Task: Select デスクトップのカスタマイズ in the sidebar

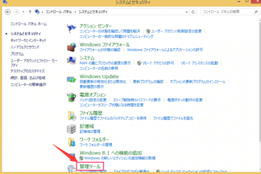Action: tap(27, 71)
